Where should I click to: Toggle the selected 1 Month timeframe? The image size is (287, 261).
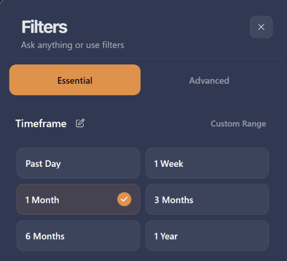click(78, 199)
